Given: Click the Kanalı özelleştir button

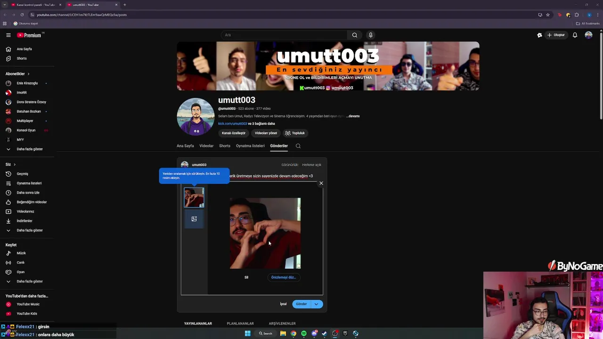Looking at the screenshot, I should click(x=234, y=133).
